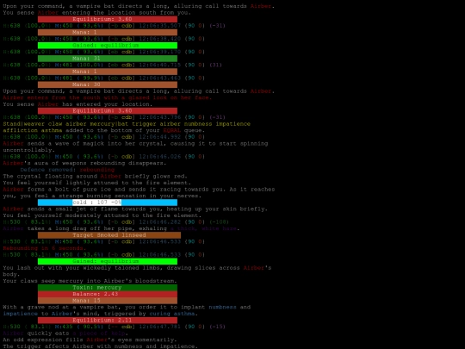Viewport: 465px width, 349px height.
Task: Select the 'Target Smoked linseed' bar
Action: [109, 235]
